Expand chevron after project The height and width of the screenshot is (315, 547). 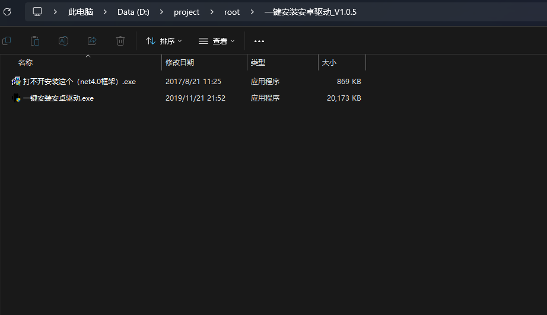212,12
